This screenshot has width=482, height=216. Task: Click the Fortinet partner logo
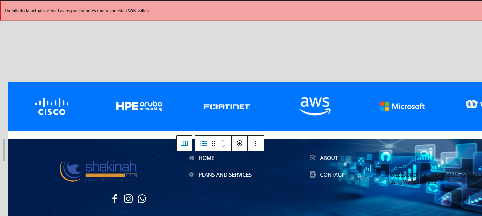[227, 107]
